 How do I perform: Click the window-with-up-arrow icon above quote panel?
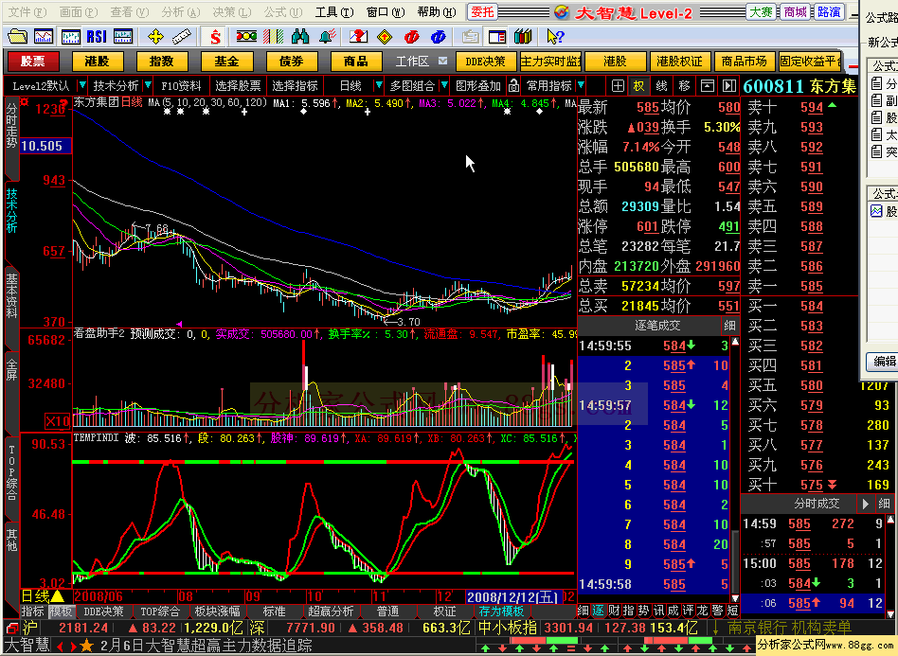[x=708, y=86]
